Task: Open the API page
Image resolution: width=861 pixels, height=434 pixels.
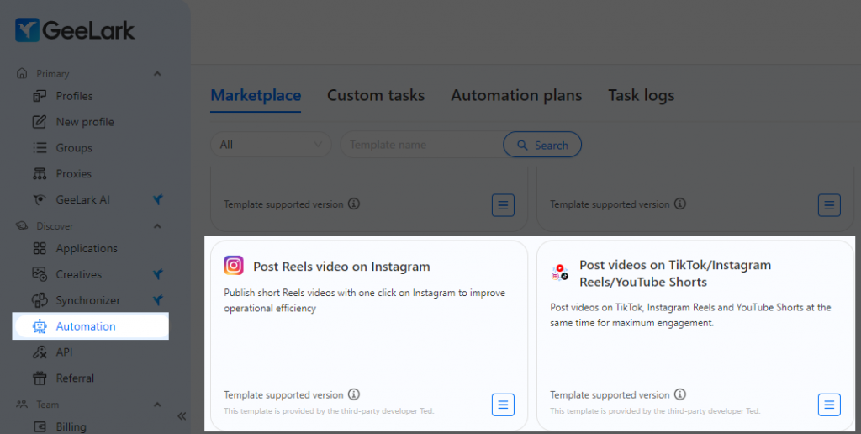Action: tap(64, 352)
